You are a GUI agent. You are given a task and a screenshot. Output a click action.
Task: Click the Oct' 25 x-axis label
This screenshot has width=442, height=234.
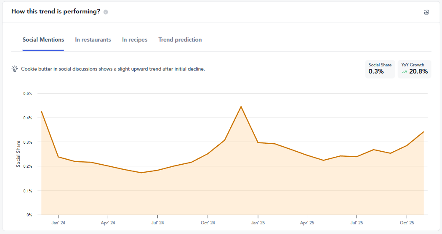(x=407, y=223)
